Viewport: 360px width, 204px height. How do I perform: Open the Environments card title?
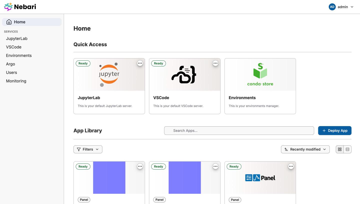(242, 98)
